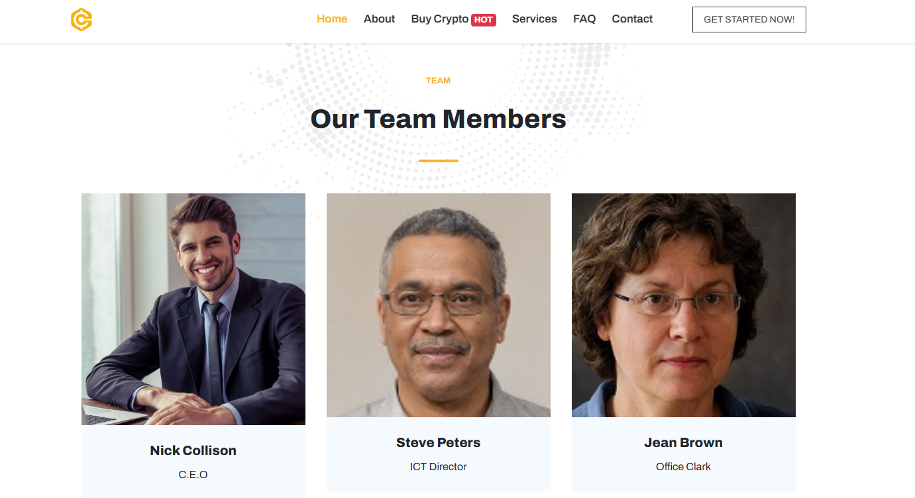The height and width of the screenshot is (498, 915).
Task: Click the C.E.O job title text
Action: pos(193,474)
